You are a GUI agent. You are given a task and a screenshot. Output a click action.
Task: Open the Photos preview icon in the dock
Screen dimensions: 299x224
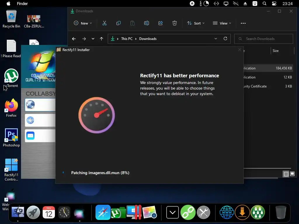pyautogui.click(x=149, y=212)
